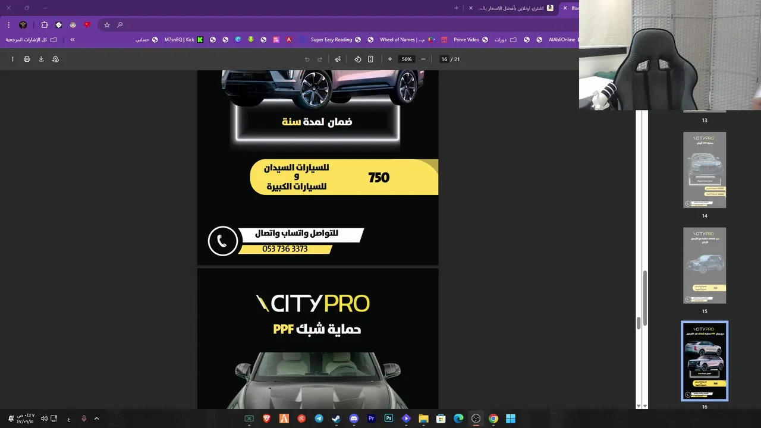Open Telegram from the taskbar
This screenshot has width=761, height=428.
(319, 418)
